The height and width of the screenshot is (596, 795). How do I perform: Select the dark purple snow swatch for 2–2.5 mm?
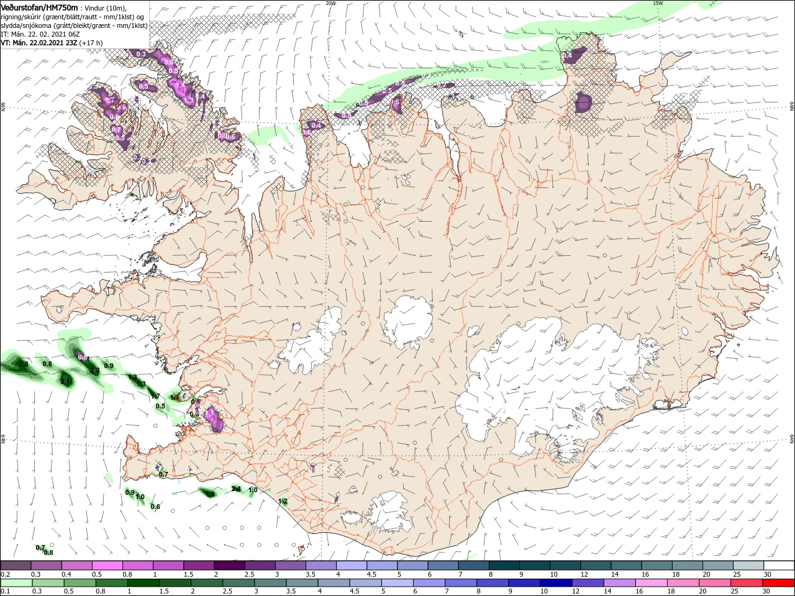pos(229,566)
